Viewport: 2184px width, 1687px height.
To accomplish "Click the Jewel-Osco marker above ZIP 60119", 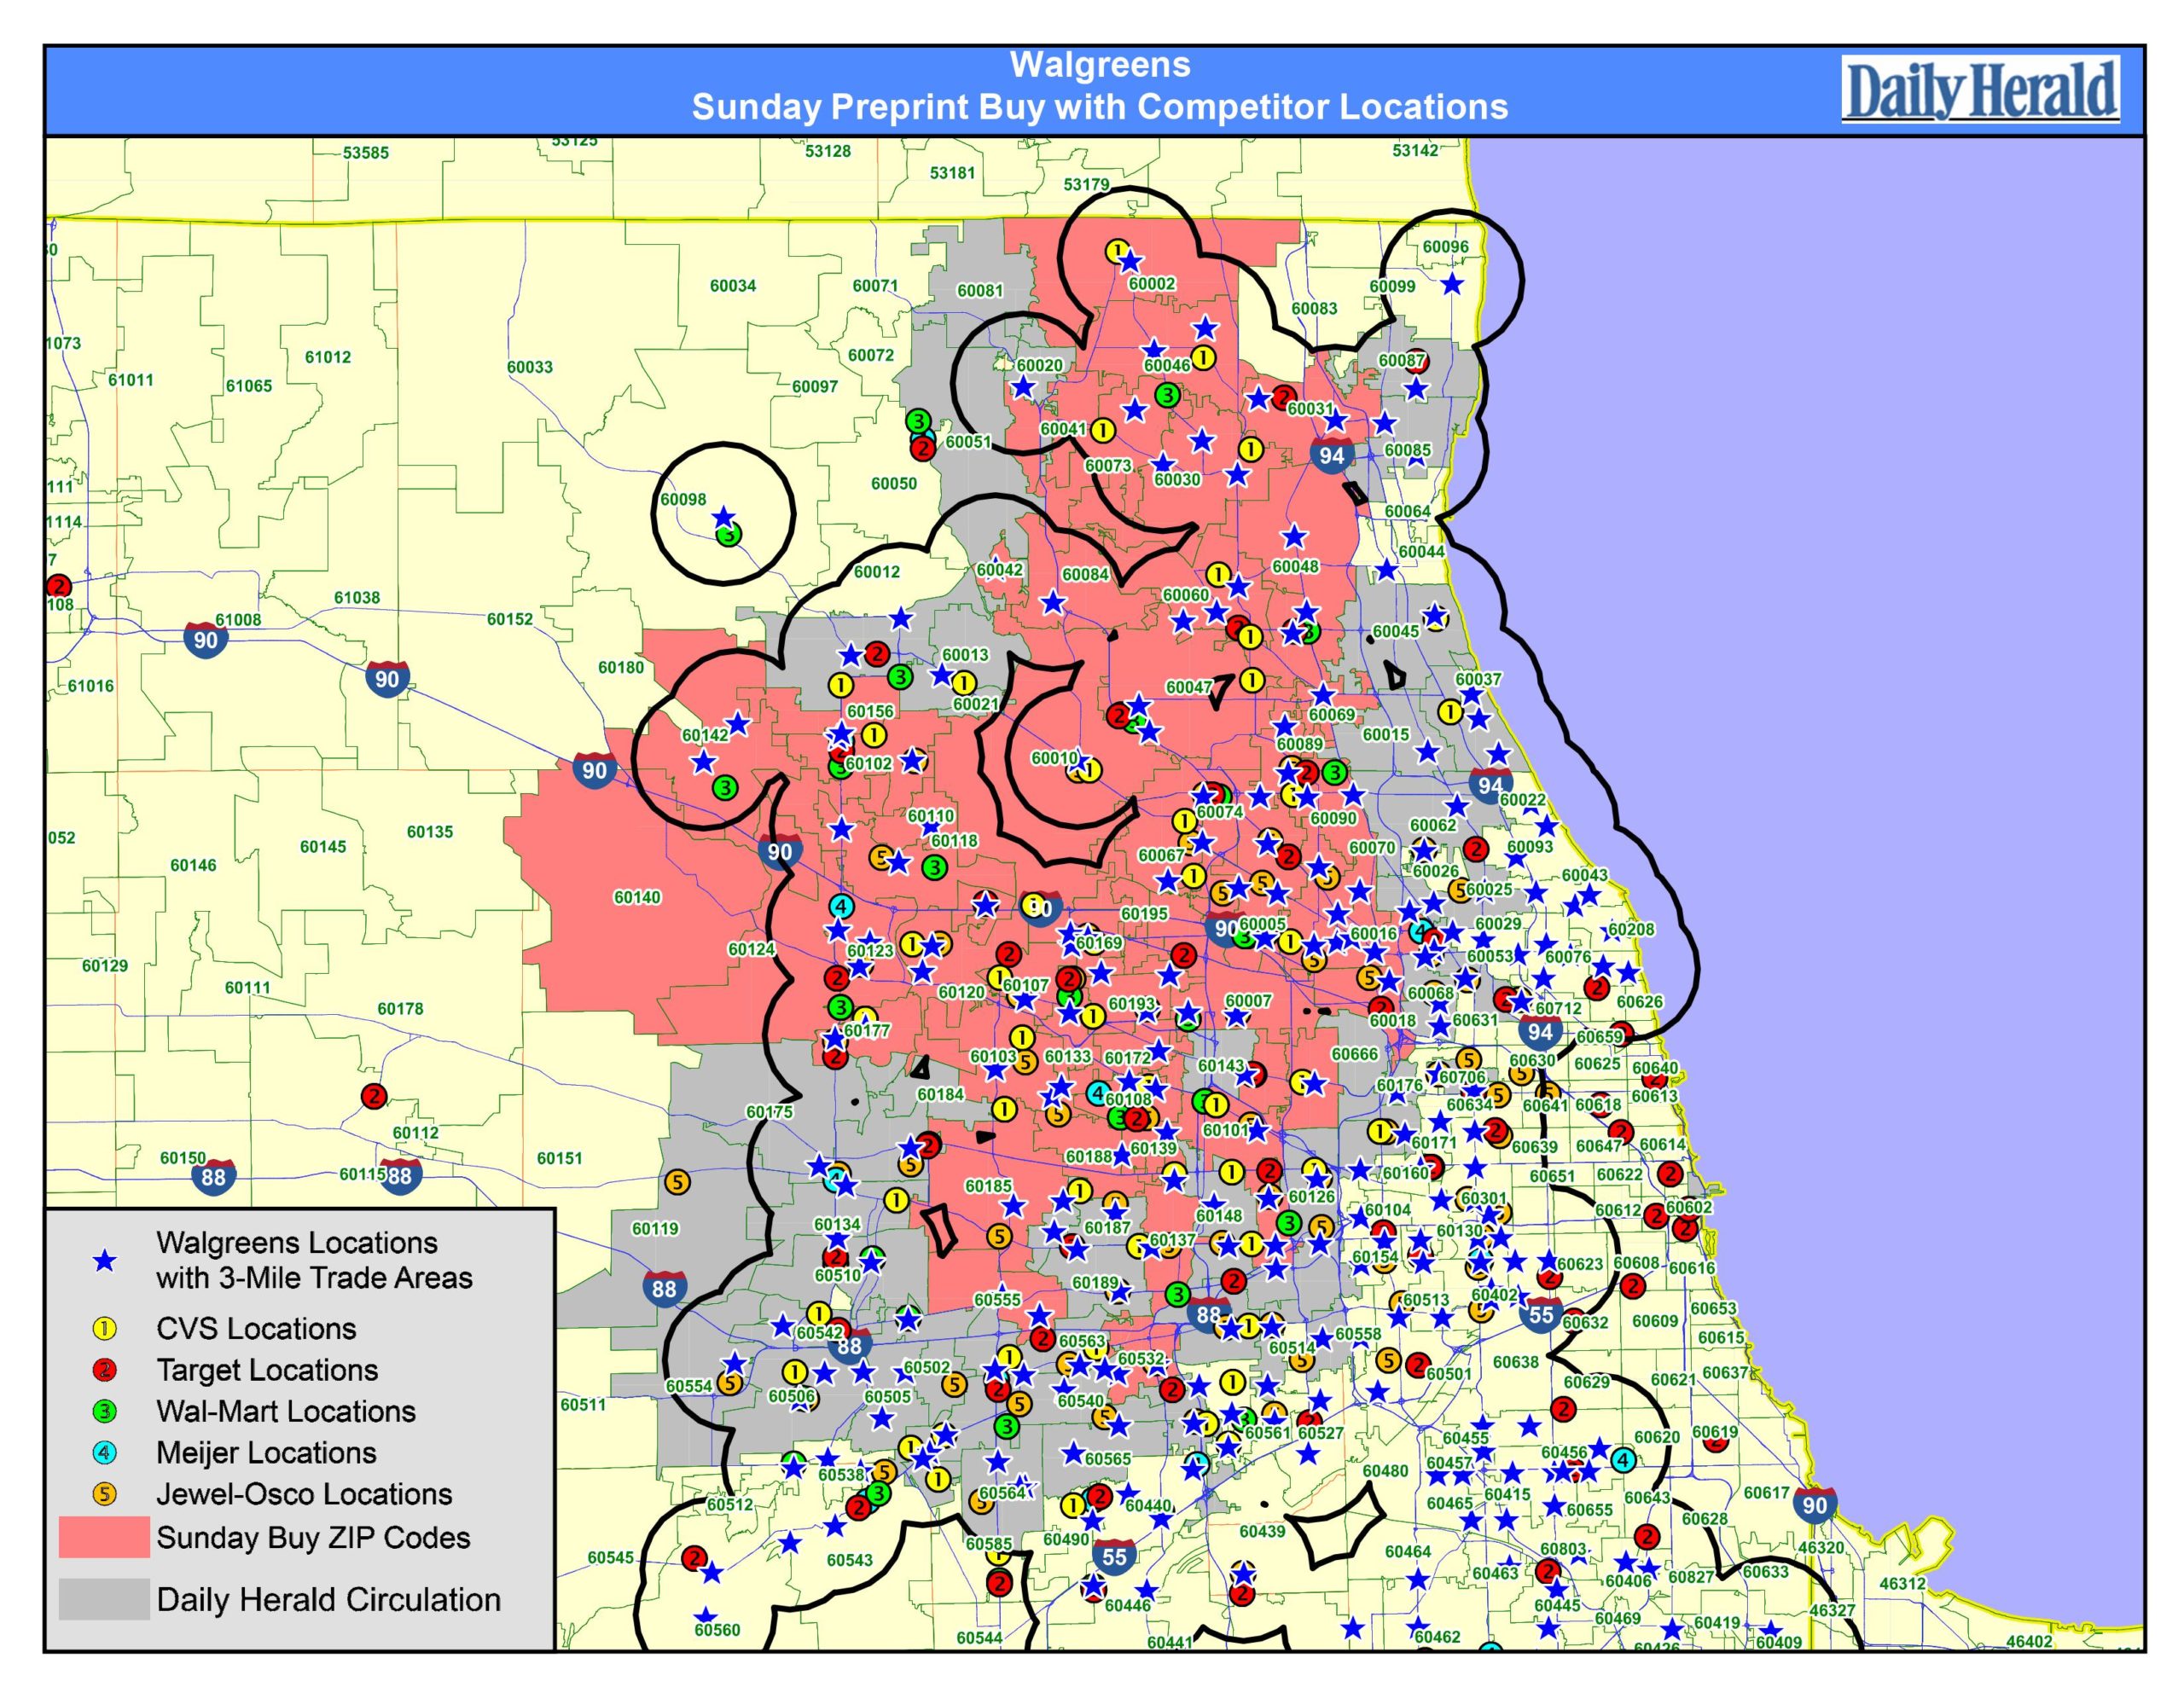I will tap(677, 1182).
